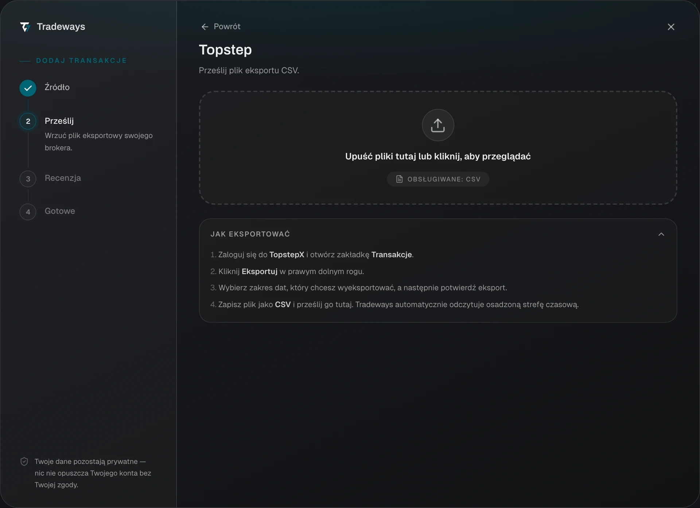Click the 'Twoje dane pozostają prywatne' notice
This screenshot has width=700, height=508.
93,473
